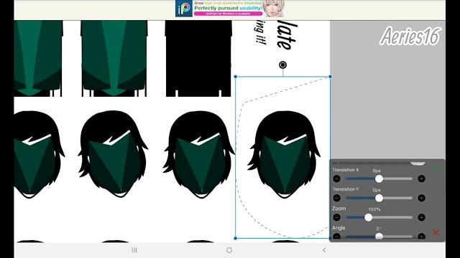
Task: Click the Zoom slider knob
Action: [x=369, y=217]
